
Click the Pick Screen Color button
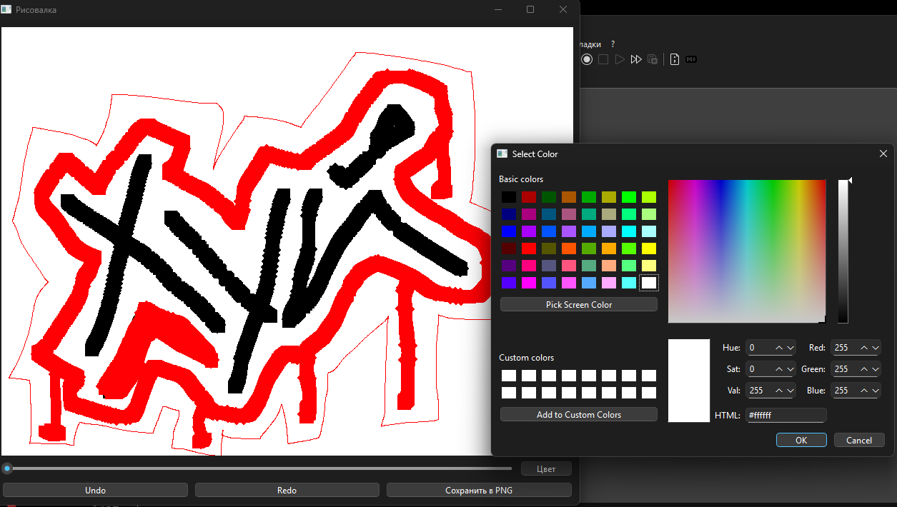[x=579, y=304]
